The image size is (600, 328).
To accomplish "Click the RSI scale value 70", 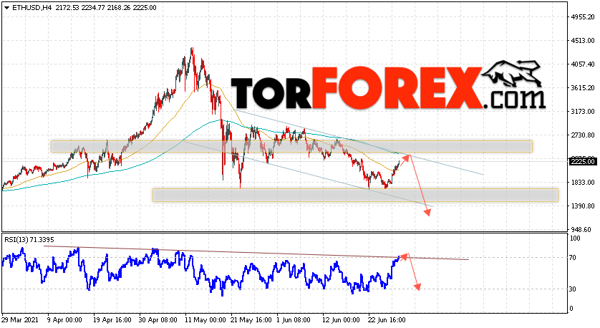I will click(573, 258).
